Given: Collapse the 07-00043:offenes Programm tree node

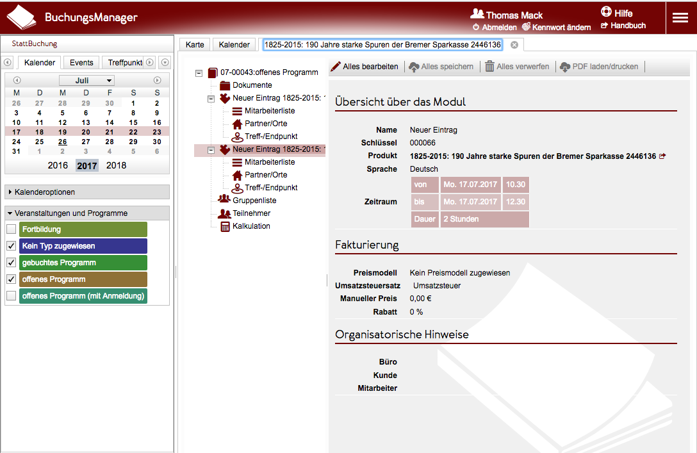Looking at the screenshot, I should coord(199,73).
